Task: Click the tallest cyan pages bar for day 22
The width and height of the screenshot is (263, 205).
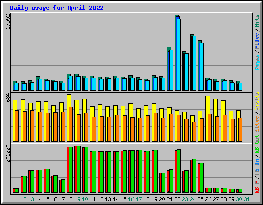Action: (x=179, y=55)
